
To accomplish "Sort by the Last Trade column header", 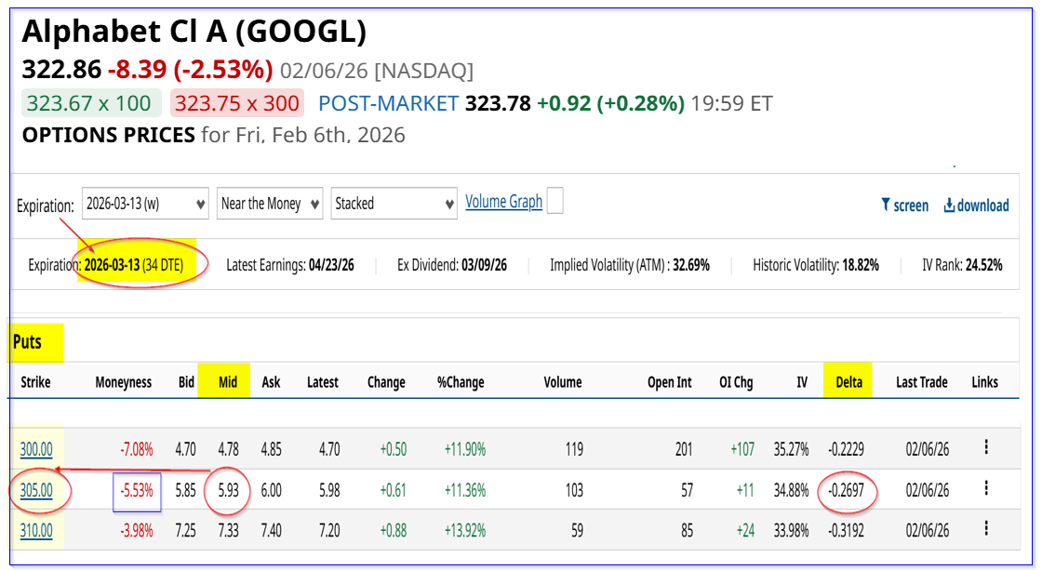I will tap(921, 382).
